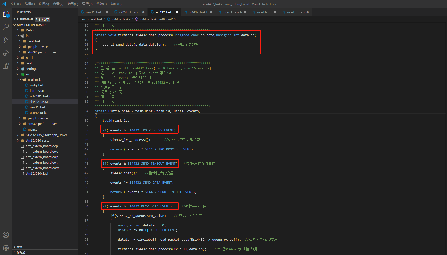This screenshot has height=255, width=447.
Task: Close the si4432_task.c tab via unsaved dot
Action: (177, 12)
